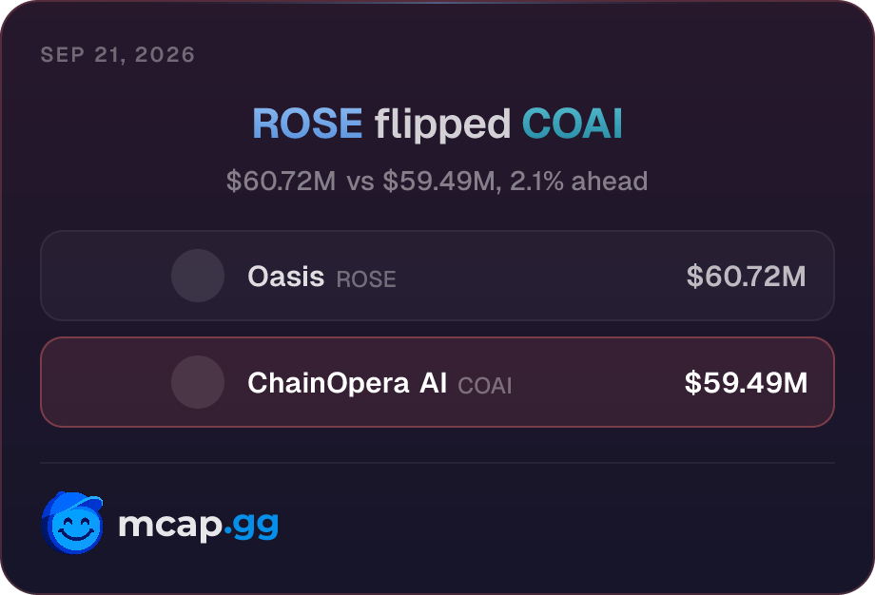Open the mcap.gg wordmark link
The width and height of the screenshot is (875, 595).
click(x=198, y=525)
